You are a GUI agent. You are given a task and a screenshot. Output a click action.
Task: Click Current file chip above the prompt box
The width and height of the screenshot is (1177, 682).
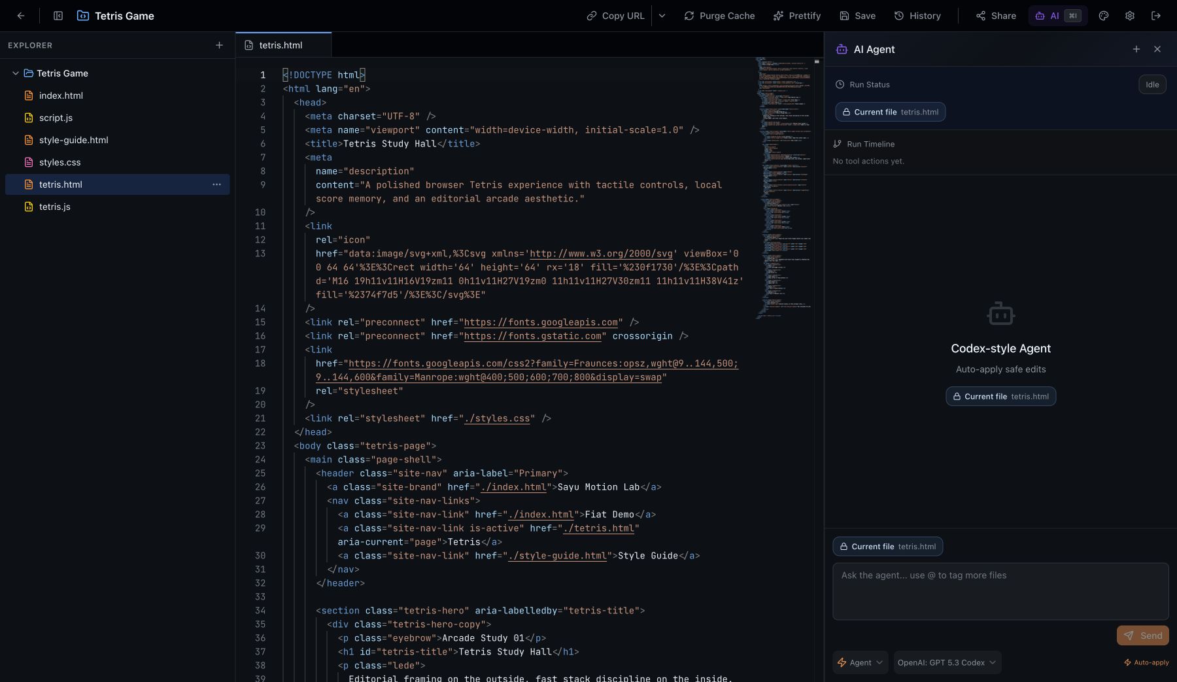[x=887, y=547]
